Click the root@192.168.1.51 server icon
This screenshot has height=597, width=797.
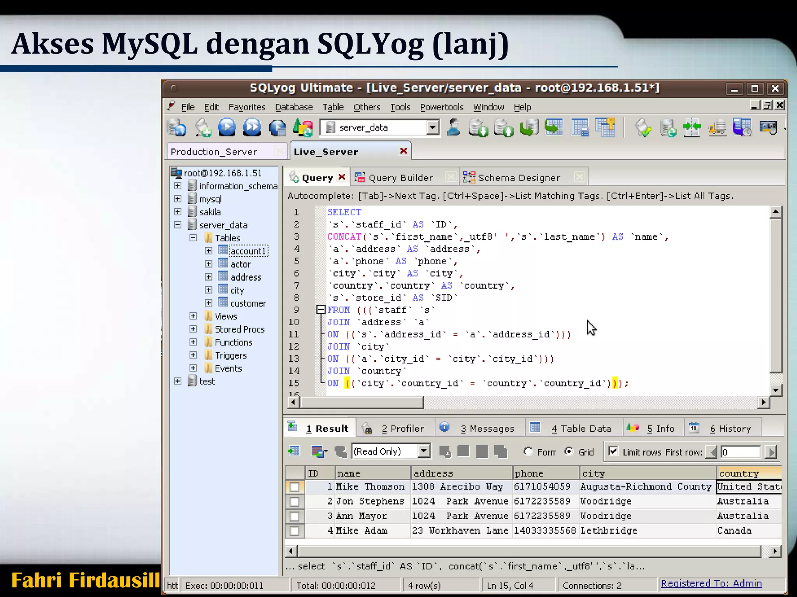click(x=176, y=172)
